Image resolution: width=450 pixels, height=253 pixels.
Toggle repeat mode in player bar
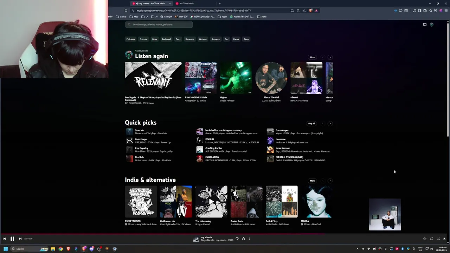(431, 239)
